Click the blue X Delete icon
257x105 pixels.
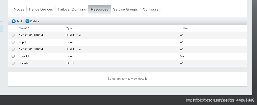coord(27,21)
